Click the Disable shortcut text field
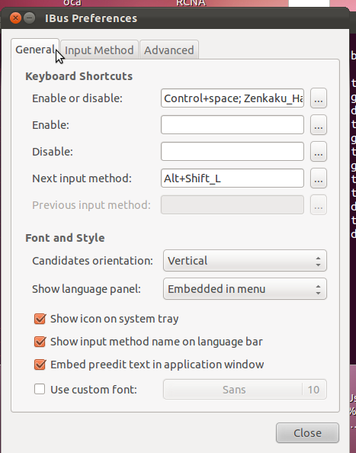This screenshot has height=453, width=356. [233, 152]
